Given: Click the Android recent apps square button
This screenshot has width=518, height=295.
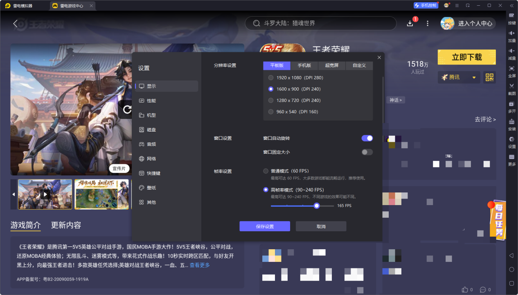Looking at the screenshot, I should 511,283.
